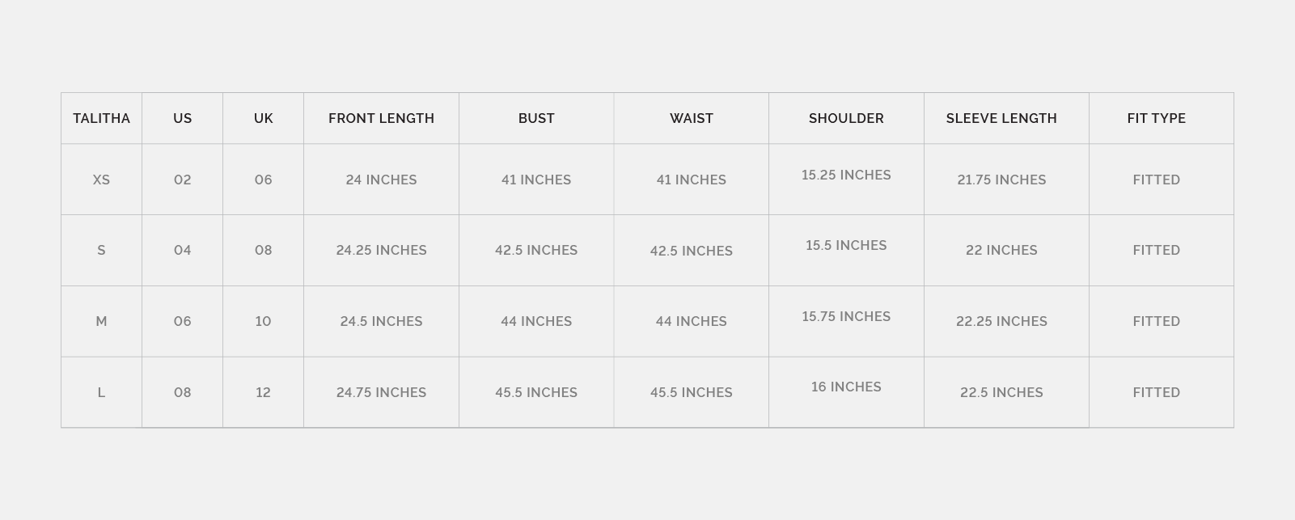The image size is (1295, 520).
Task: Click the 22.25 INCHES sleeve length cell
Action: (1001, 322)
